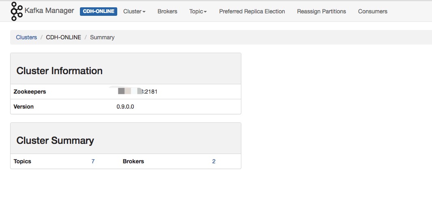Open the topics count link 7
Viewport: 432px width, 201px height.
coord(93,161)
